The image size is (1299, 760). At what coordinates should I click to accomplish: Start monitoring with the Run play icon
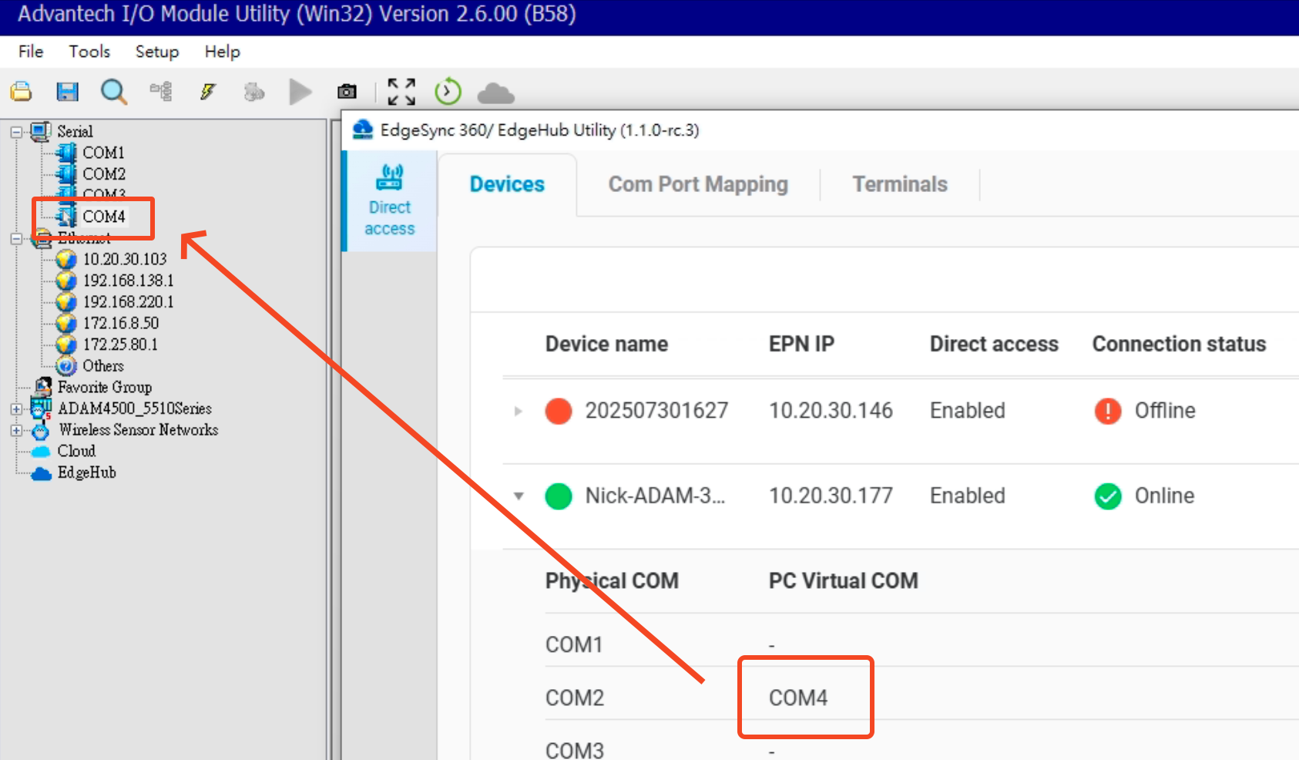pyautogui.click(x=300, y=91)
